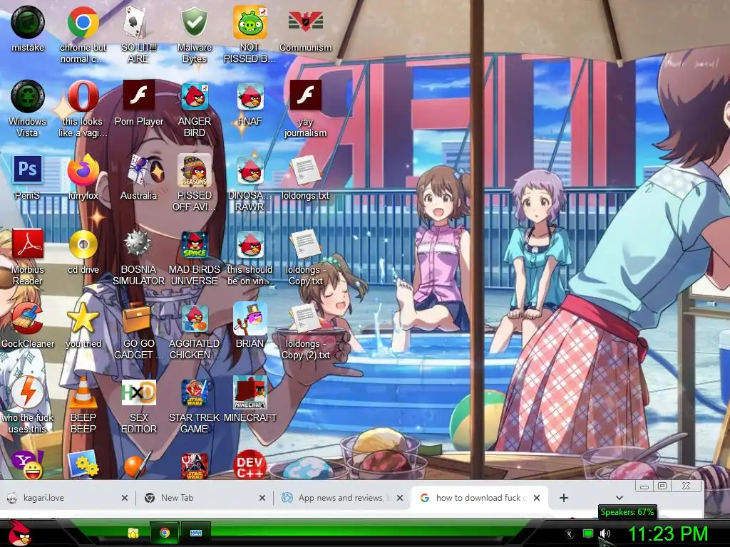This screenshot has width=730, height=547.
Task: Open the Communism shortcut
Action: (305, 29)
